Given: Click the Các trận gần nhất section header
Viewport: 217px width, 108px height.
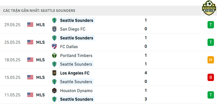Looking at the screenshot, I should (39, 11).
